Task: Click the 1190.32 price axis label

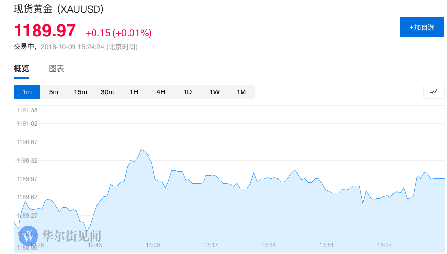Action: [x=27, y=161]
